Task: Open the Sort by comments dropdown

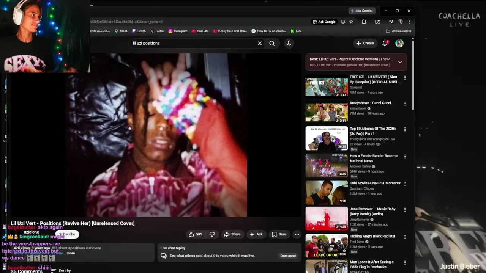Action: pos(61,270)
